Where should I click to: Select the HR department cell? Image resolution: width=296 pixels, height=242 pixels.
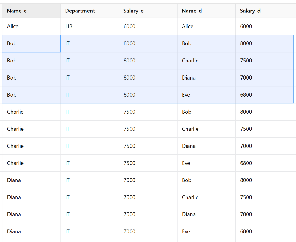[90, 26]
